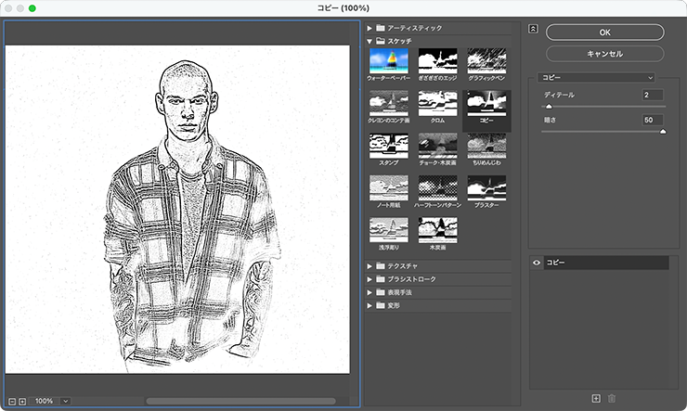Screen dimensions: 687x411
Task: Open the 100% zoom level dropdown
Action: click(65, 401)
